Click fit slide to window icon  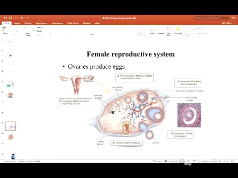click(x=232, y=161)
